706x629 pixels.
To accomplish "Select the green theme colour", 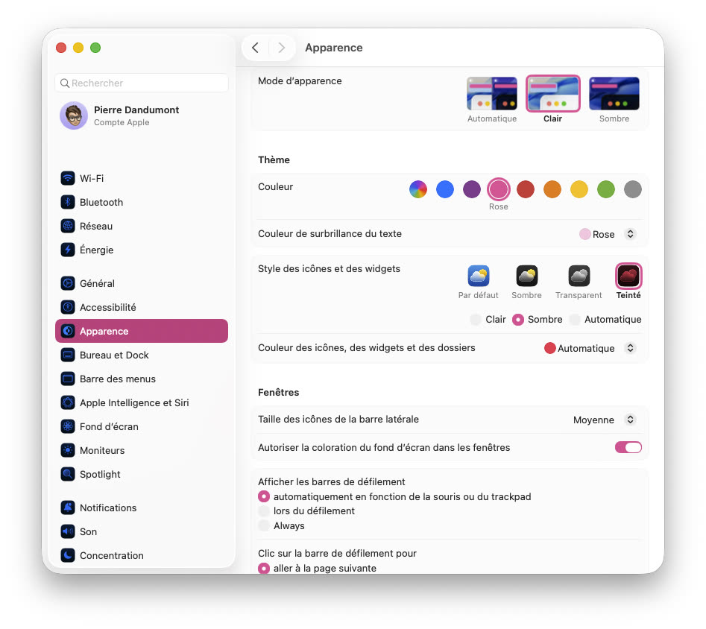I will 606,189.
